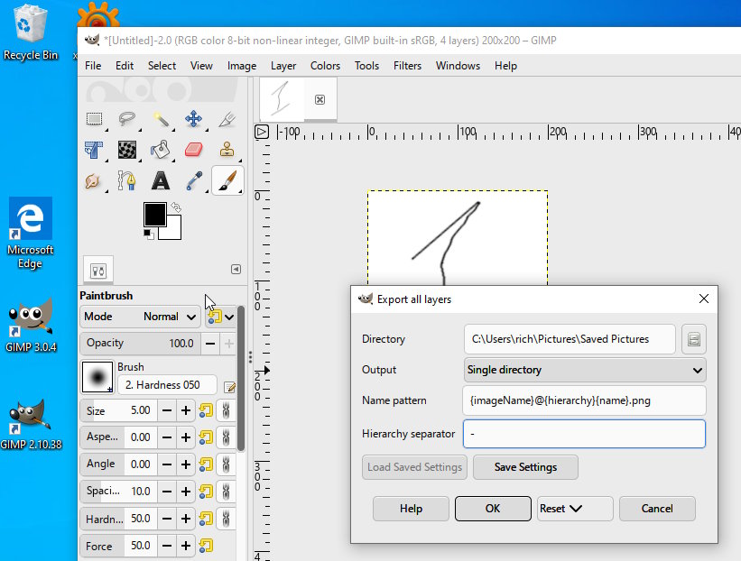
Task: Open the Filters menu
Action: click(407, 66)
